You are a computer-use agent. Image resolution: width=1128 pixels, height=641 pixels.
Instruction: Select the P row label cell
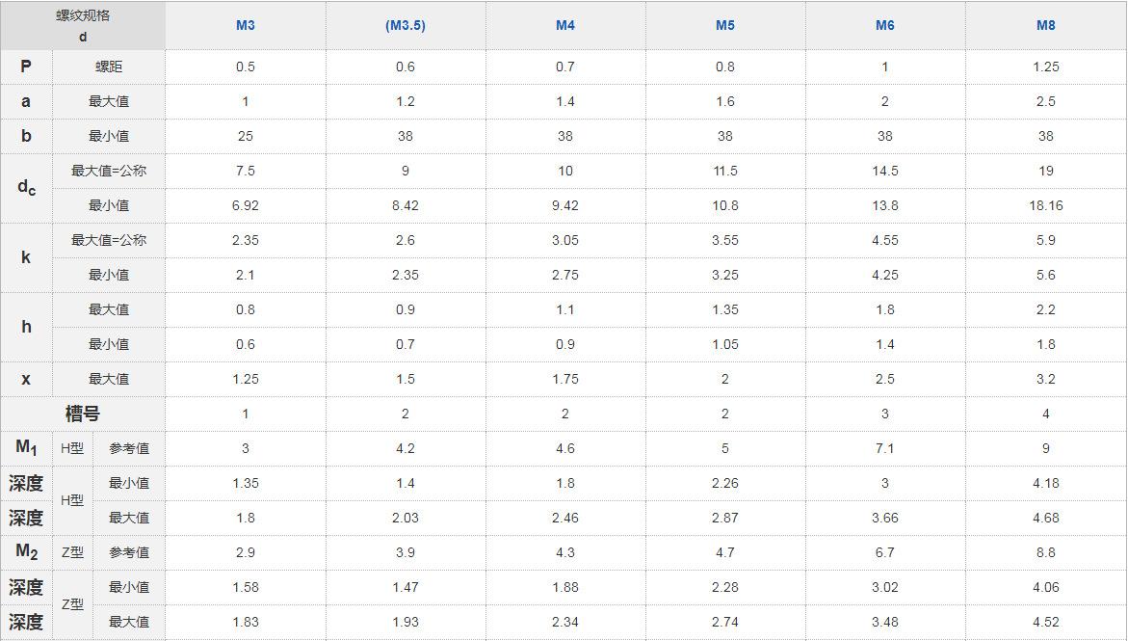click(x=26, y=67)
